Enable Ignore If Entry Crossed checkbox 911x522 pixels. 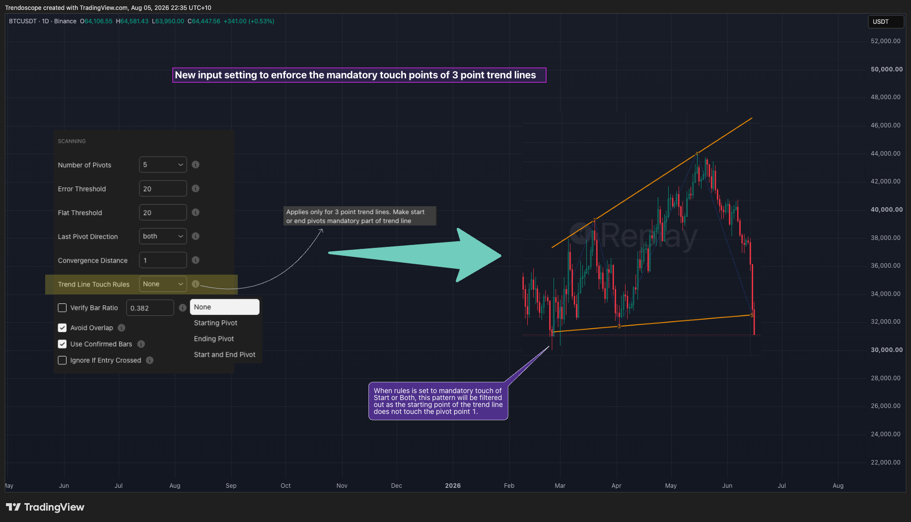(62, 360)
